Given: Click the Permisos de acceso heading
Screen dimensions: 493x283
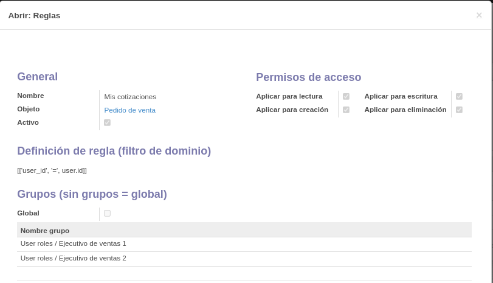Looking at the screenshot, I should point(308,77).
